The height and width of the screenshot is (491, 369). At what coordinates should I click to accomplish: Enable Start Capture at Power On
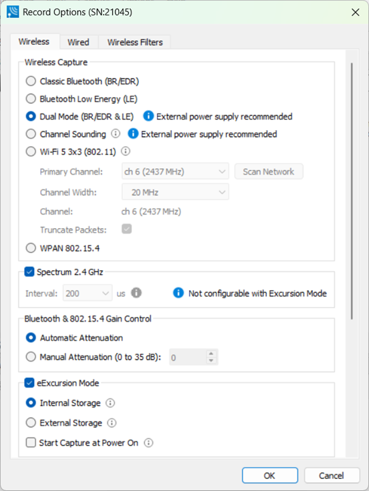point(31,443)
